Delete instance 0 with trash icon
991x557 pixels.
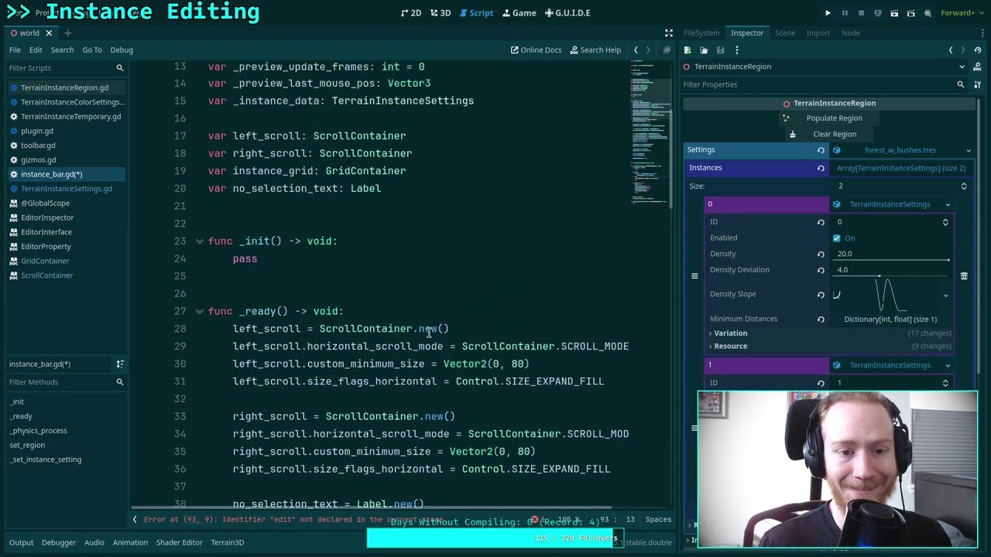964,276
